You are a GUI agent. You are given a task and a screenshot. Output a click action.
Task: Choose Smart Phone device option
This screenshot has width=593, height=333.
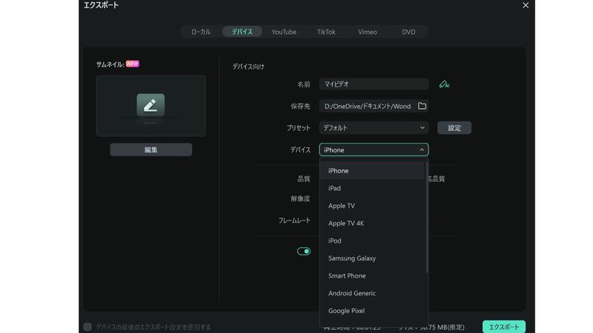(373, 275)
